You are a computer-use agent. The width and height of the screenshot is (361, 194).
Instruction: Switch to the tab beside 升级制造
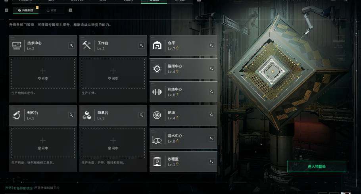tap(52, 10)
